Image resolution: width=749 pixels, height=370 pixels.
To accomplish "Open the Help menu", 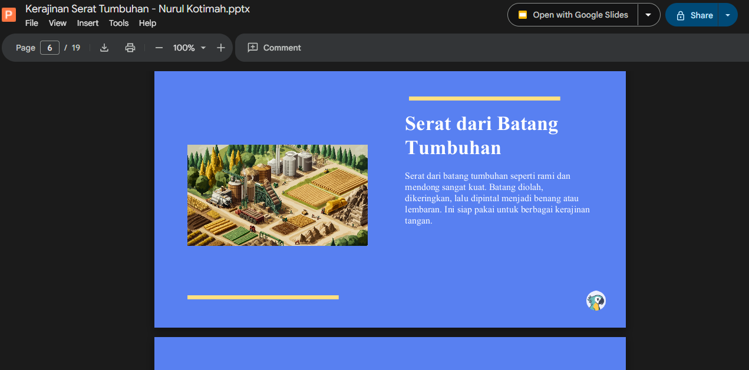I will pyautogui.click(x=147, y=23).
